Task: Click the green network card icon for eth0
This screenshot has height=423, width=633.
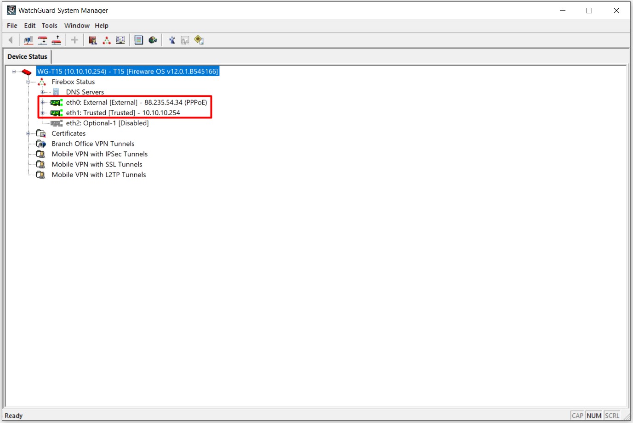Action: [x=57, y=102]
